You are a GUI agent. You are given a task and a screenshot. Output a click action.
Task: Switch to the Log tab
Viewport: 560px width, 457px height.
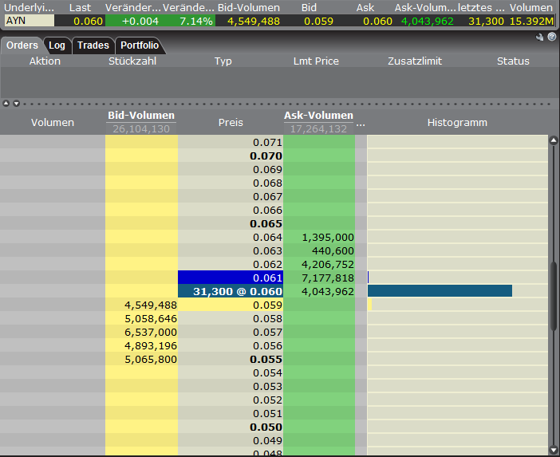click(x=57, y=45)
